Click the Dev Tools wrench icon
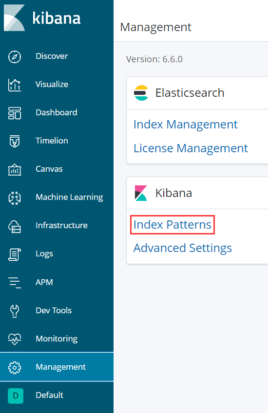268x413 pixels. pyautogui.click(x=15, y=311)
